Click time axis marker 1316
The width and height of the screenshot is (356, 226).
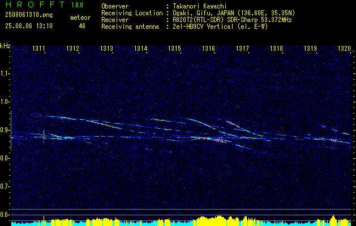click(x=208, y=49)
